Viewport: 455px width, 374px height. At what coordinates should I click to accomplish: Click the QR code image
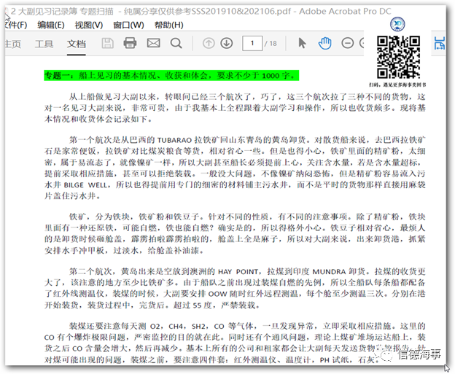pyautogui.click(x=398, y=57)
